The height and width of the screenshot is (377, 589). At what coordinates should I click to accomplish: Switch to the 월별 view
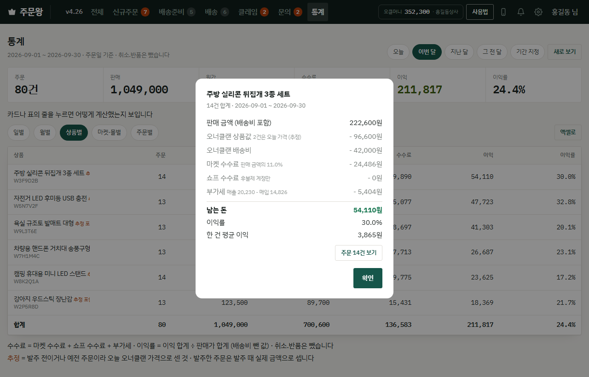pos(45,132)
